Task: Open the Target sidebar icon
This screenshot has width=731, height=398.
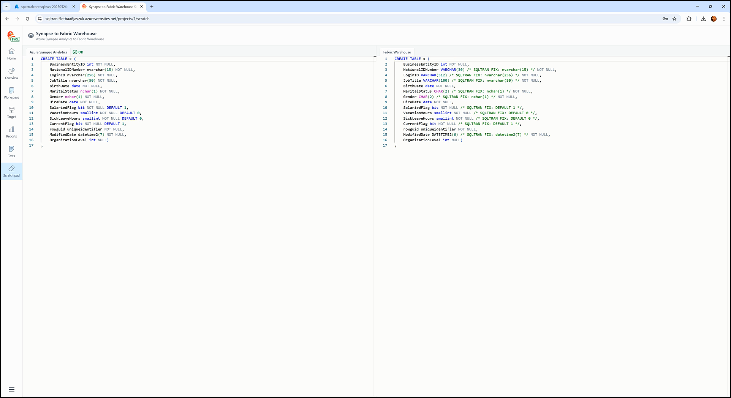Action: pyautogui.click(x=11, y=112)
